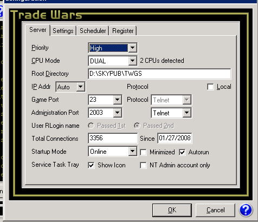
Task: Click the "CPU Mode" label
Action: pyautogui.click(x=46, y=61)
